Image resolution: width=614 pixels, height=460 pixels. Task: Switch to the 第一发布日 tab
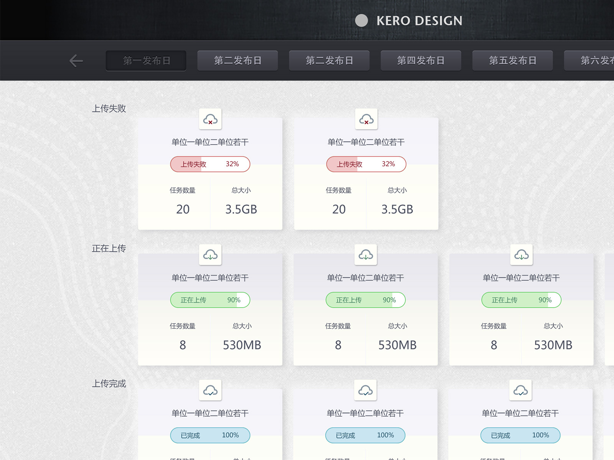[x=146, y=61]
